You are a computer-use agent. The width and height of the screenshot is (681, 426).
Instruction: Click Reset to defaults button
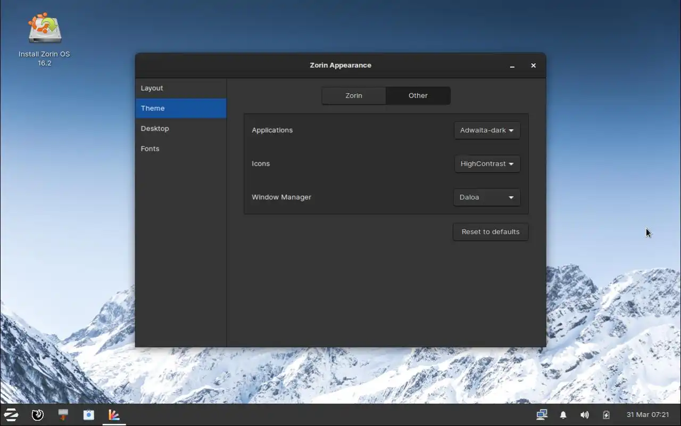[491, 232]
